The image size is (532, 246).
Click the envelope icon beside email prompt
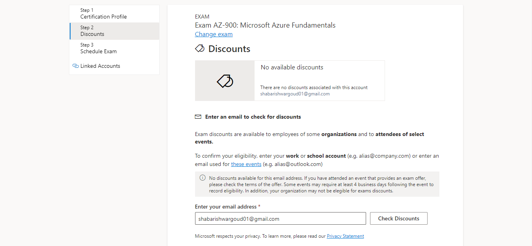[x=198, y=117]
